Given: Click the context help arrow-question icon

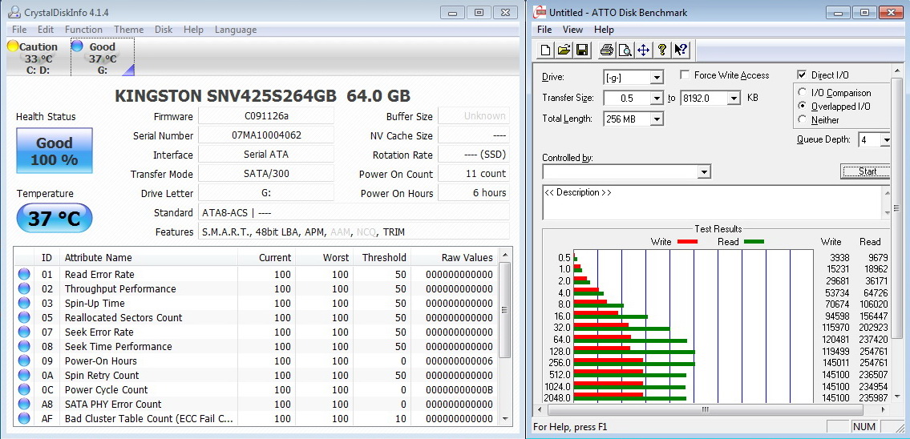Looking at the screenshot, I should 681,50.
